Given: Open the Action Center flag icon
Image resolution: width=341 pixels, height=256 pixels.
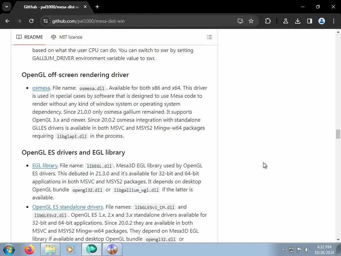Looking at the screenshot, I should tap(299, 249).
